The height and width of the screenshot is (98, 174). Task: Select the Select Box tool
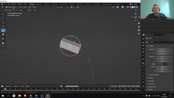point(3,14)
